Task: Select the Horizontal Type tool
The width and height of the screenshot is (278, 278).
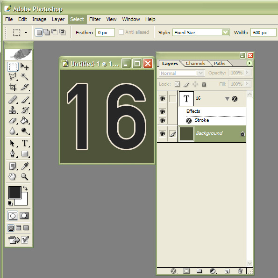Action: click(25, 143)
